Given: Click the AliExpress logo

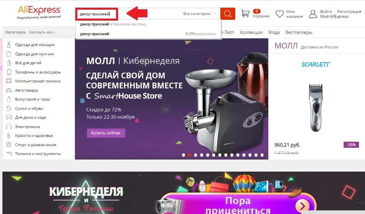Looking at the screenshot, I should (39, 13).
